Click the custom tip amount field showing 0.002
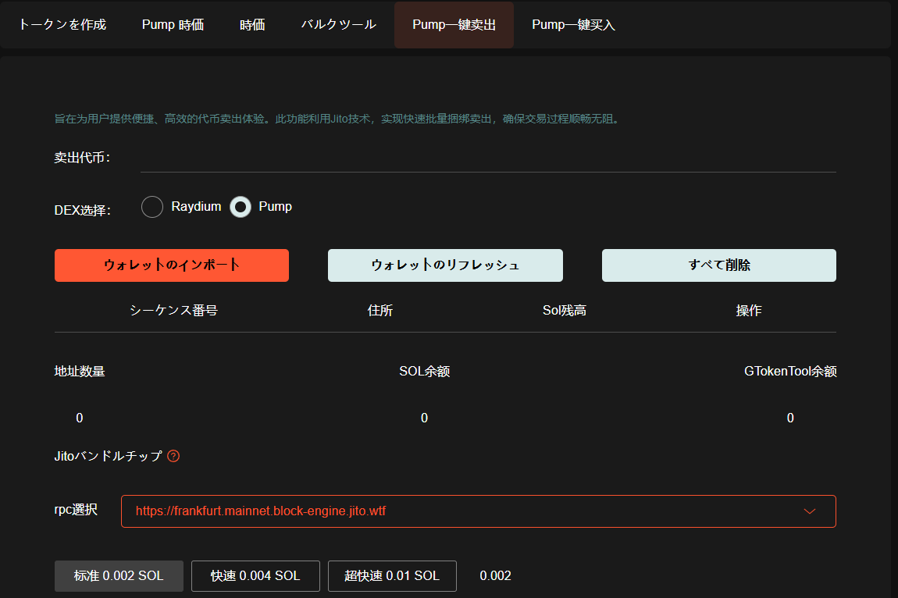Screen dimensions: 898x598 click(496, 576)
